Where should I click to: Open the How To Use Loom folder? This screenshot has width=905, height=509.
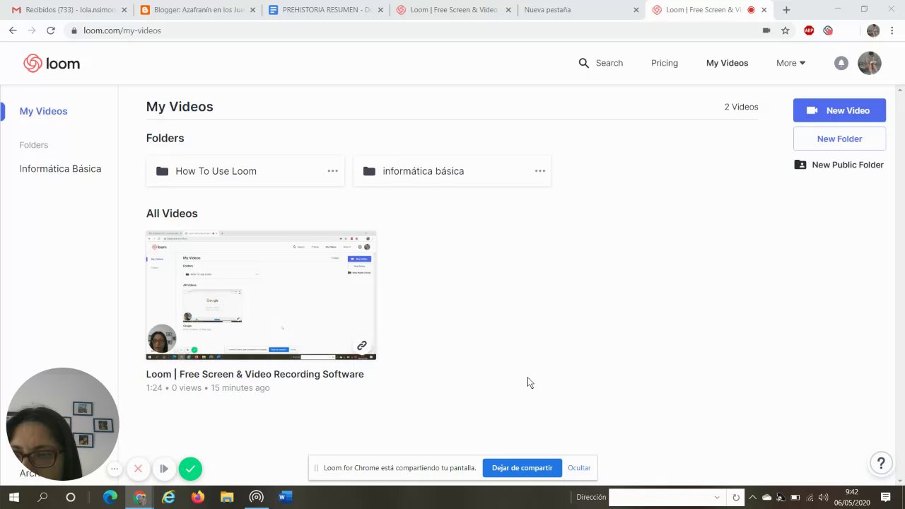[x=245, y=171]
